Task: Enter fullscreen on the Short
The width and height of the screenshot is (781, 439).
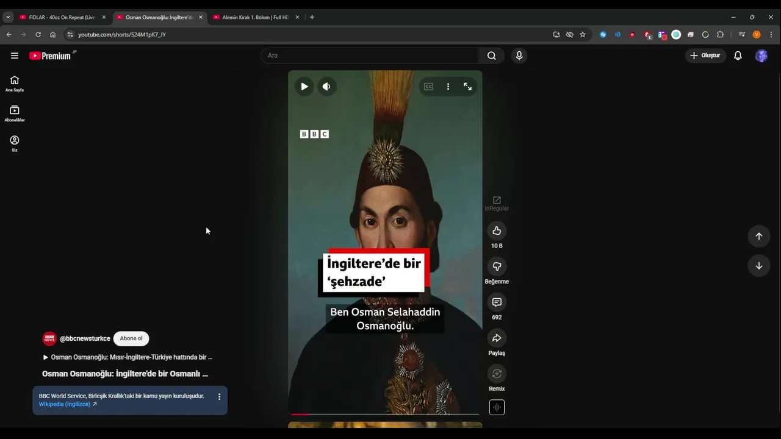Action: pyautogui.click(x=467, y=87)
